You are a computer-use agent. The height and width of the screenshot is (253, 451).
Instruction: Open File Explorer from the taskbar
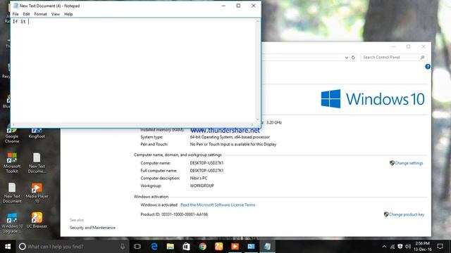pyautogui.click(x=171, y=247)
